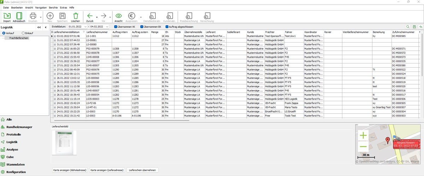424x176 pixels.
Task: Click the Import toolbar icon
Action: click(x=7, y=17)
